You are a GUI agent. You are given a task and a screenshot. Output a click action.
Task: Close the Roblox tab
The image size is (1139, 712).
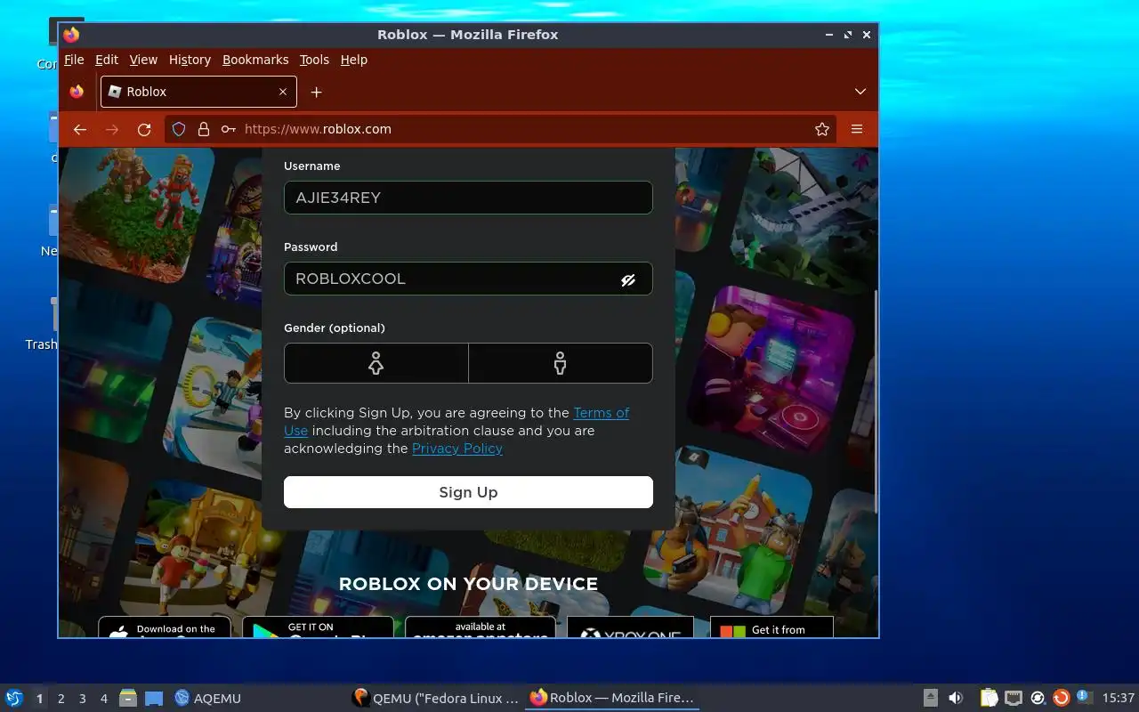(x=283, y=92)
